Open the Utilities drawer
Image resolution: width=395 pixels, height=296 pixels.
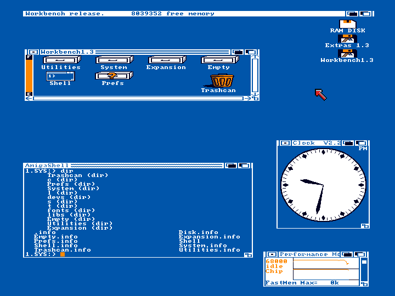tap(61, 60)
